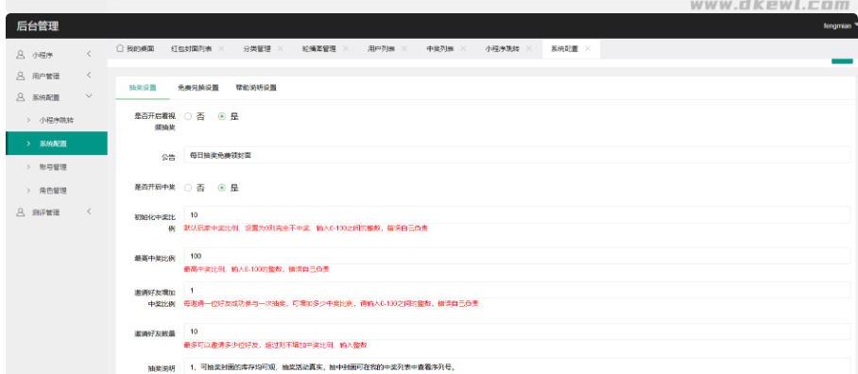The height and width of the screenshot is (374, 858).
Task: Click the 邀请好友数量 input field
Action: point(517,331)
